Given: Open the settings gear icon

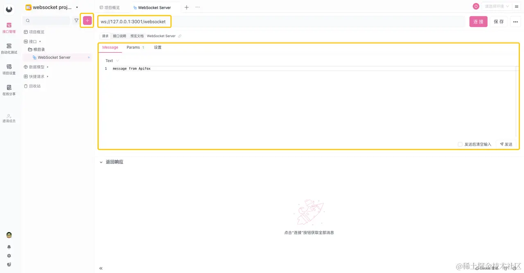Looking at the screenshot, I should point(9,256).
